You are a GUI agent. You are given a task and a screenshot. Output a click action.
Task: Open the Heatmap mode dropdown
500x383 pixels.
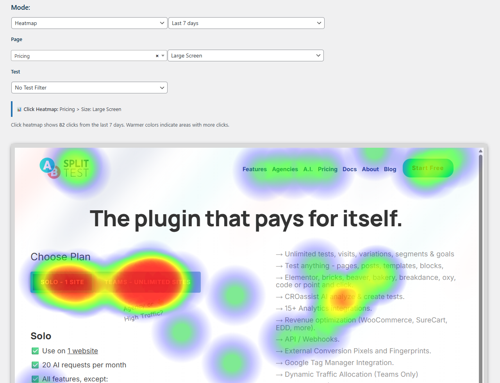[89, 23]
